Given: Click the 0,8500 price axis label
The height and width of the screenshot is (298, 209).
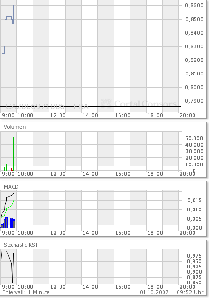Looking at the screenshot, I should point(194,19).
